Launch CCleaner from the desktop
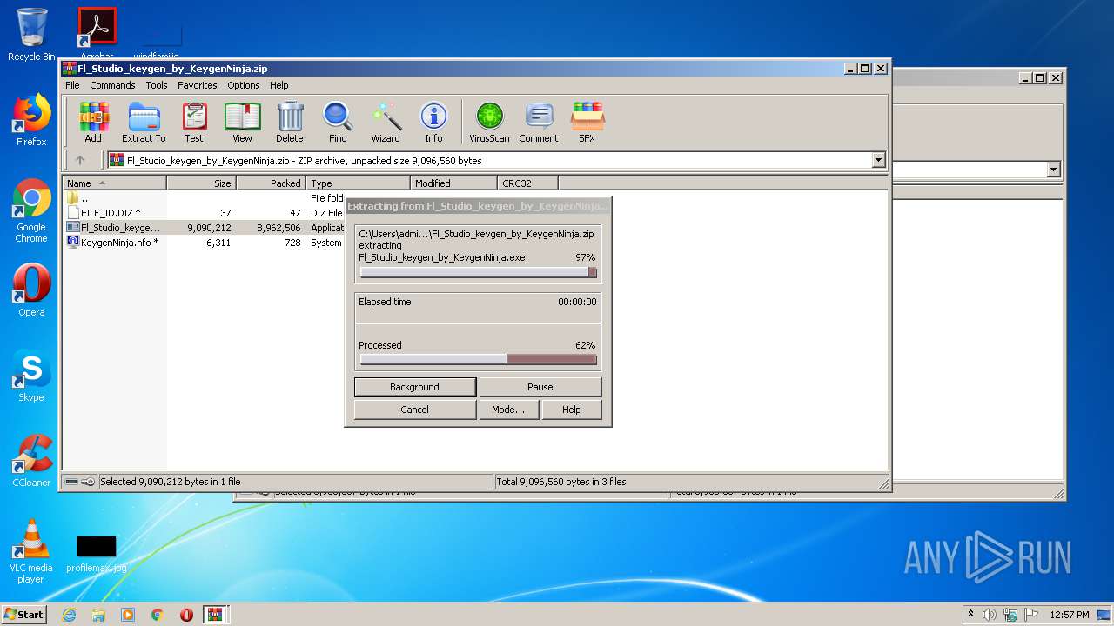The width and height of the screenshot is (1114, 626). point(31,461)
